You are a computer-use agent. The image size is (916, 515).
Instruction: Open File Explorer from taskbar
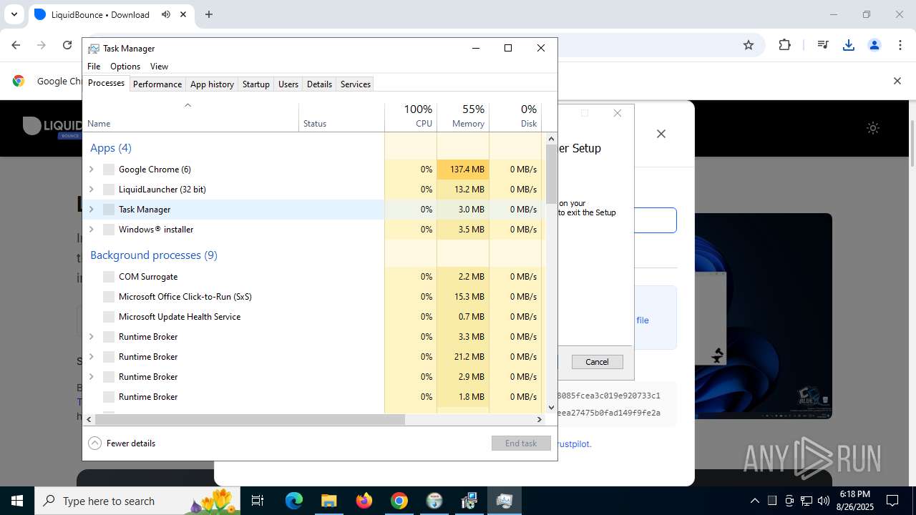point(328,501)
